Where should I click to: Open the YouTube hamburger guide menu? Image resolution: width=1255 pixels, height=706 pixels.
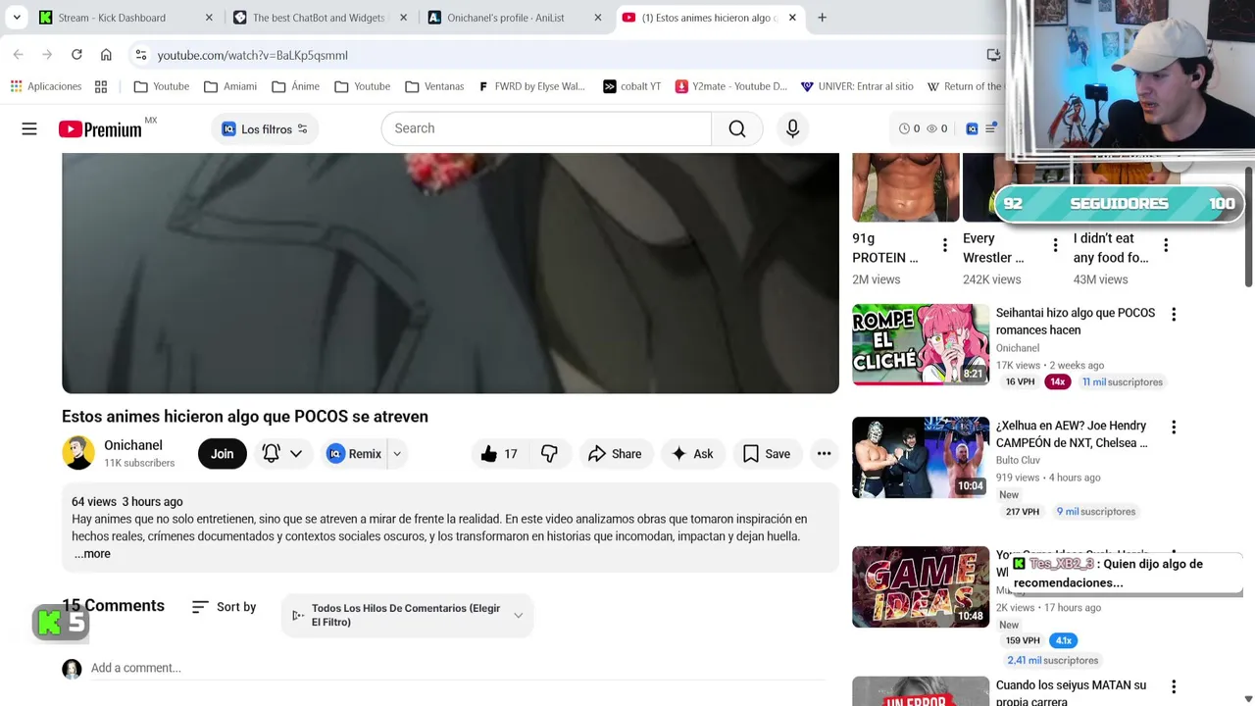coord(29,128)
